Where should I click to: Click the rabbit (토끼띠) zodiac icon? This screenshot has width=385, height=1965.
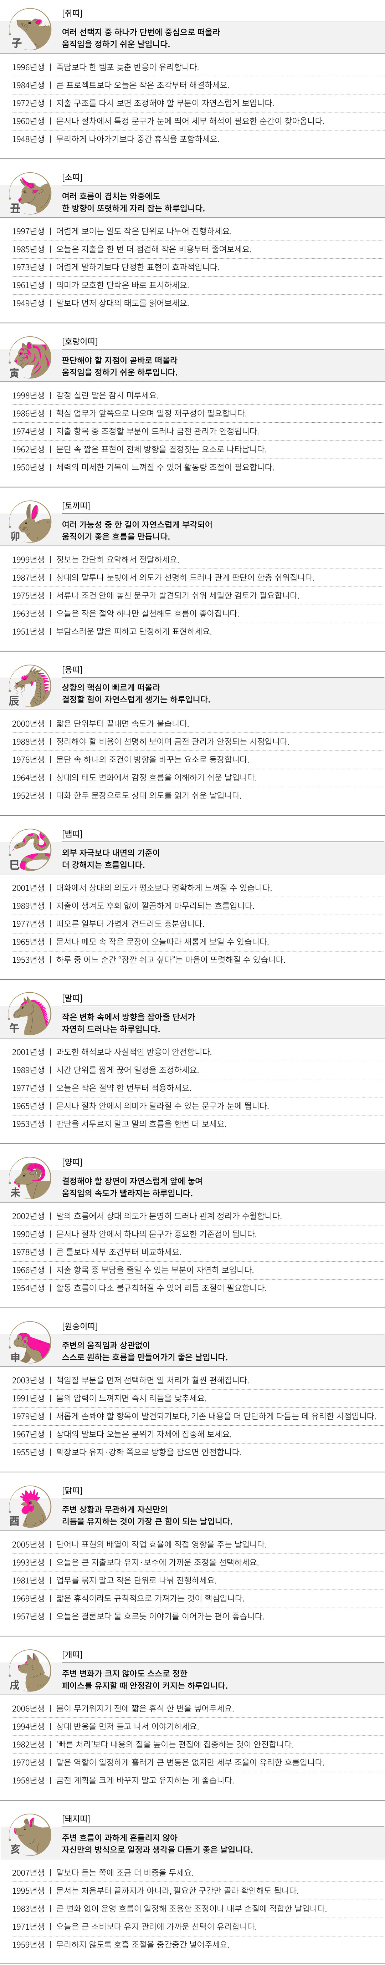pyautogui.click(x=31, y=523)
